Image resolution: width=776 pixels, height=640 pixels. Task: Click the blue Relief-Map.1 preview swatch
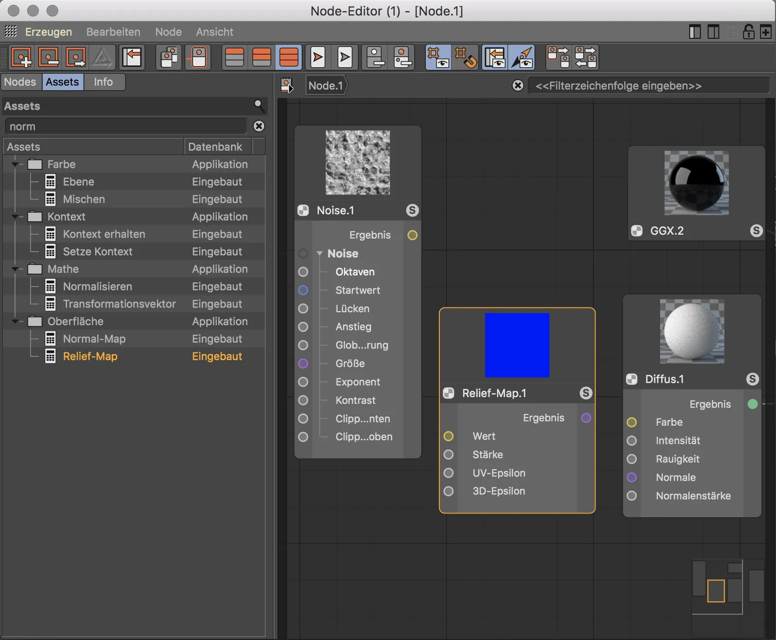coord(517,345)
